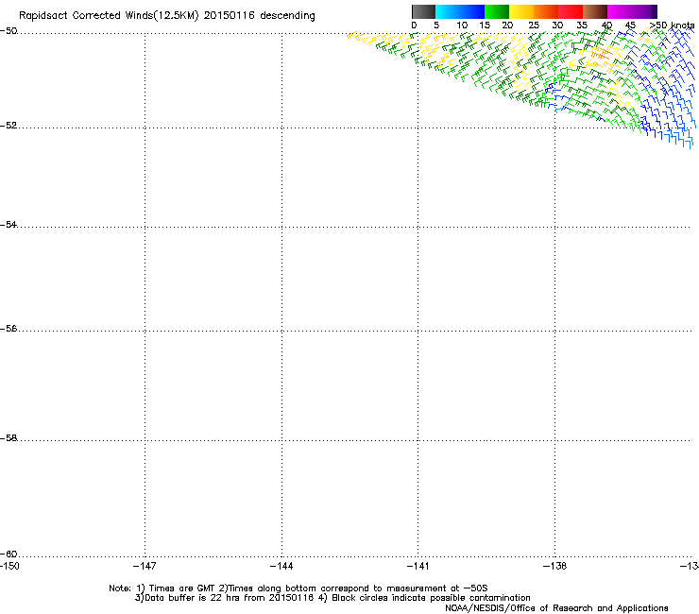
Task: Click latitude axis label '-60'
Action: (x=9, y=554)
